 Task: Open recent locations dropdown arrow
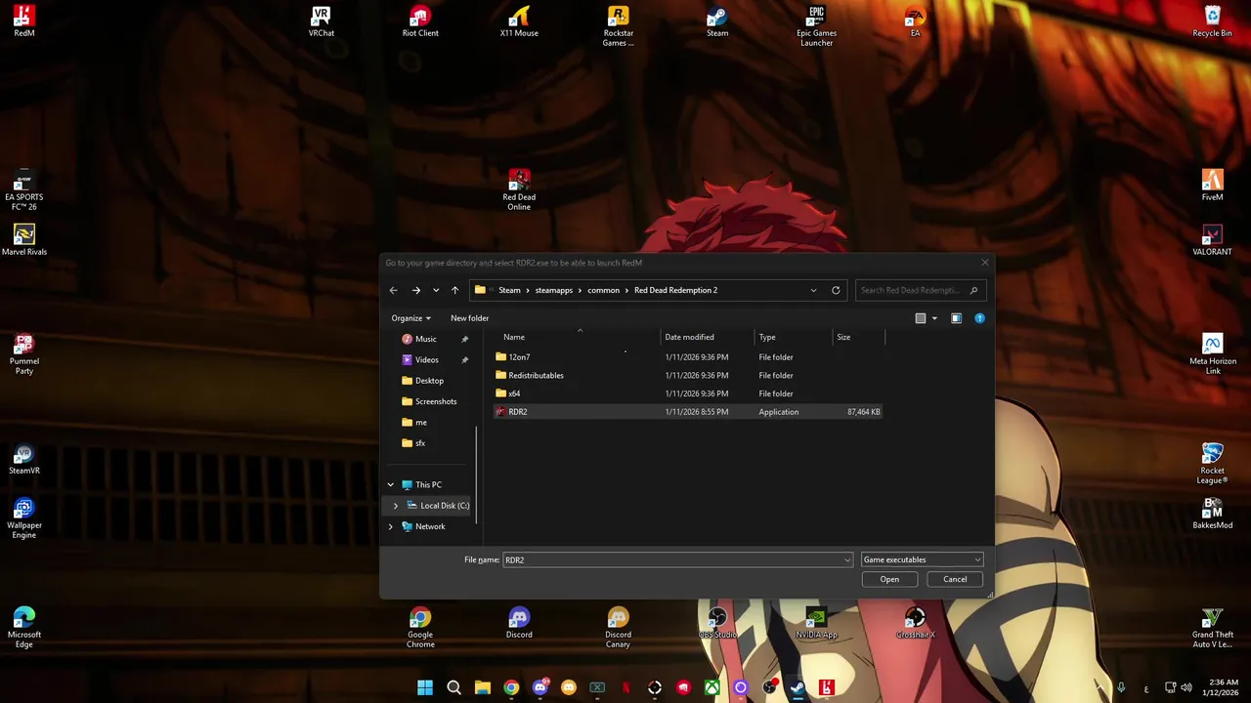(x=436, y=290)
